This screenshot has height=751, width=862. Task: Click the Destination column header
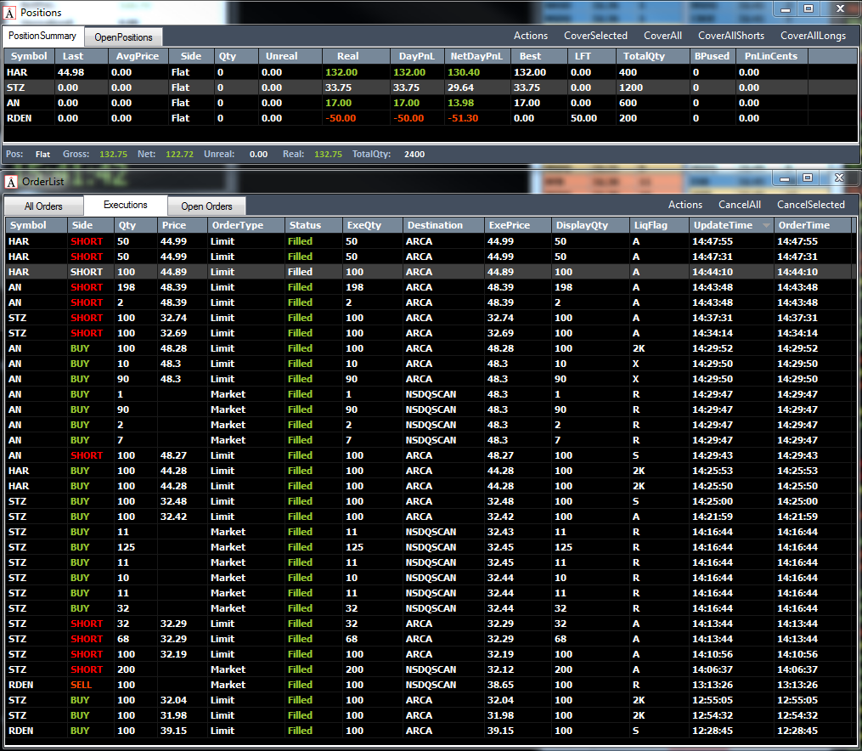tap(443, 225)
